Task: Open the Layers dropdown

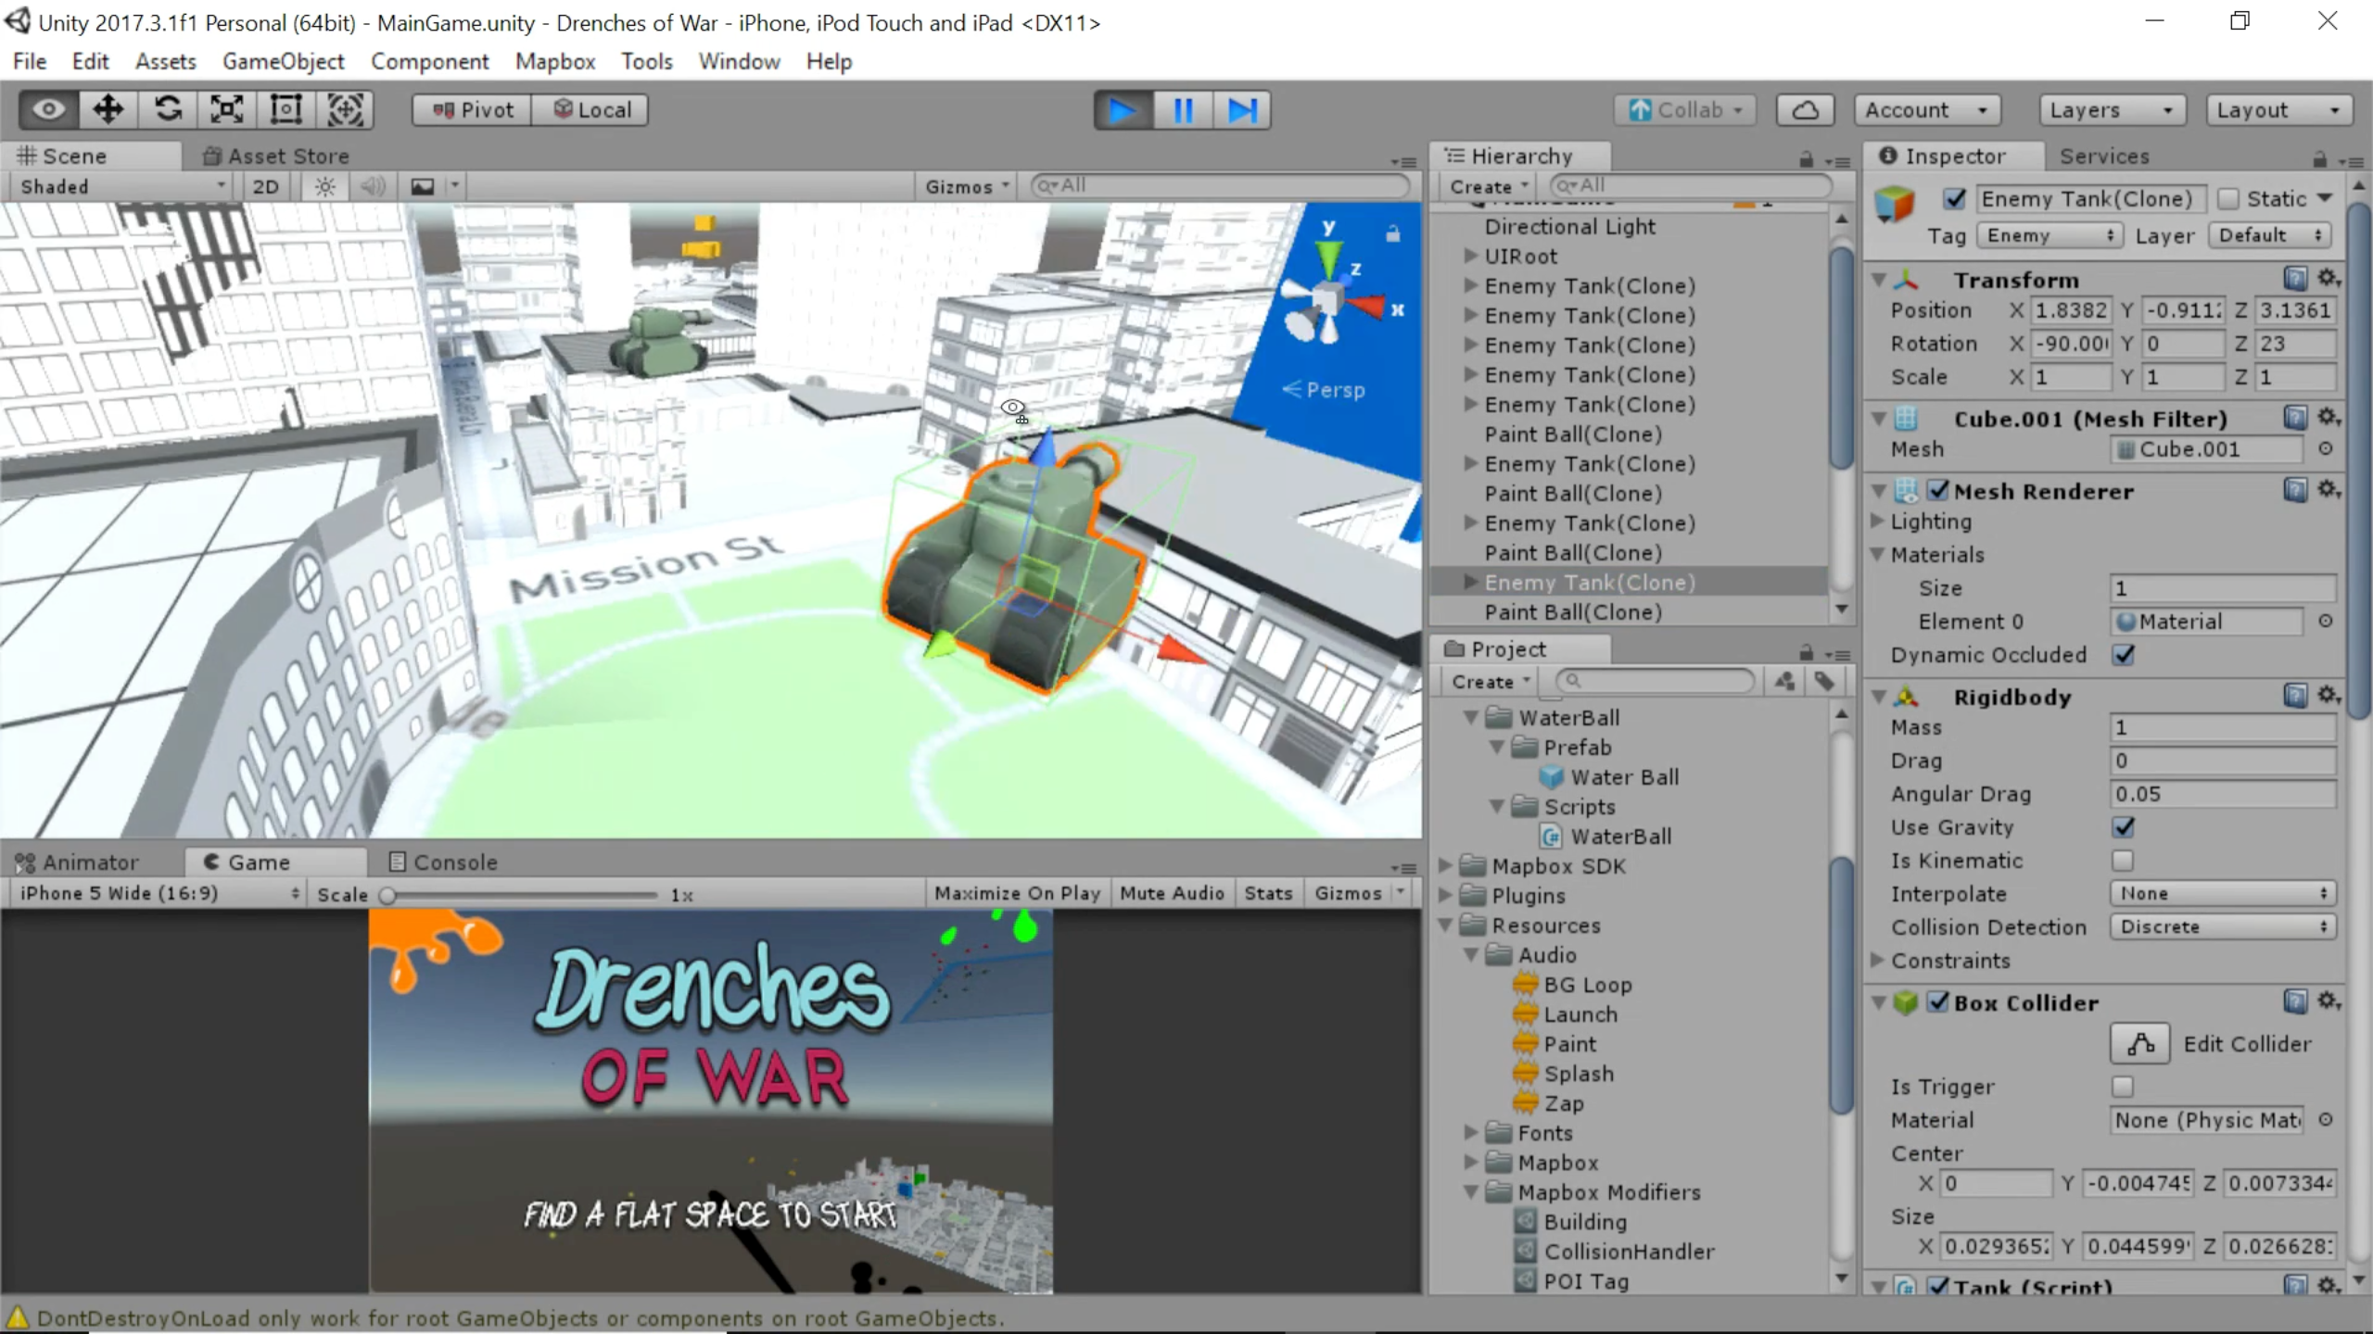Action: [2112, 110]
